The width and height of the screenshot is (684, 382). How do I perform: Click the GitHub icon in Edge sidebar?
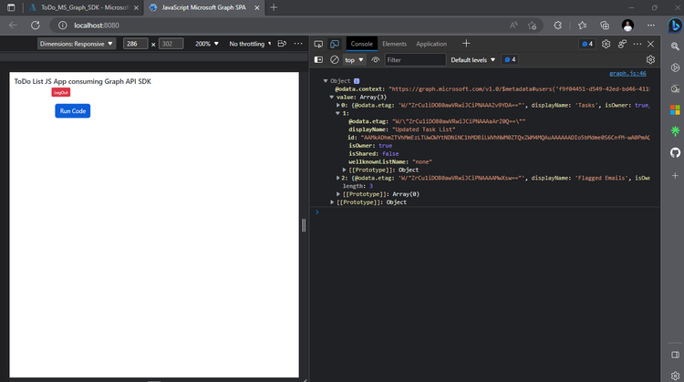(675, 151)
